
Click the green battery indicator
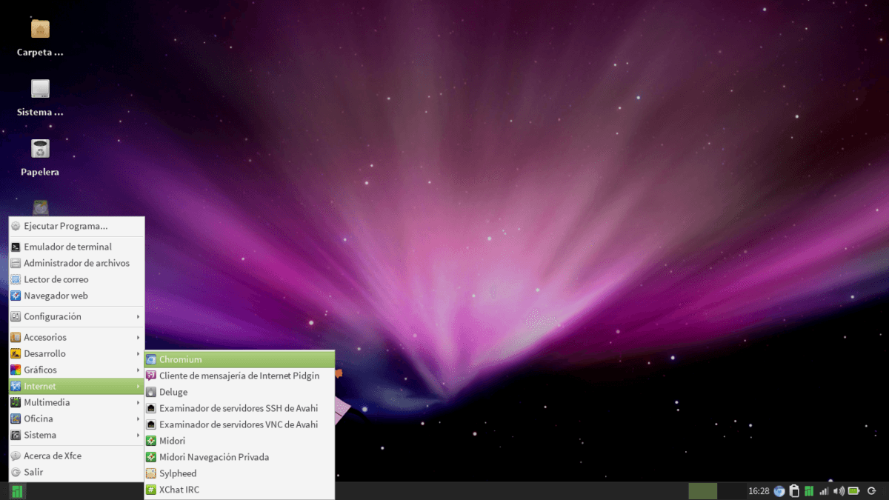coord(853,490)
